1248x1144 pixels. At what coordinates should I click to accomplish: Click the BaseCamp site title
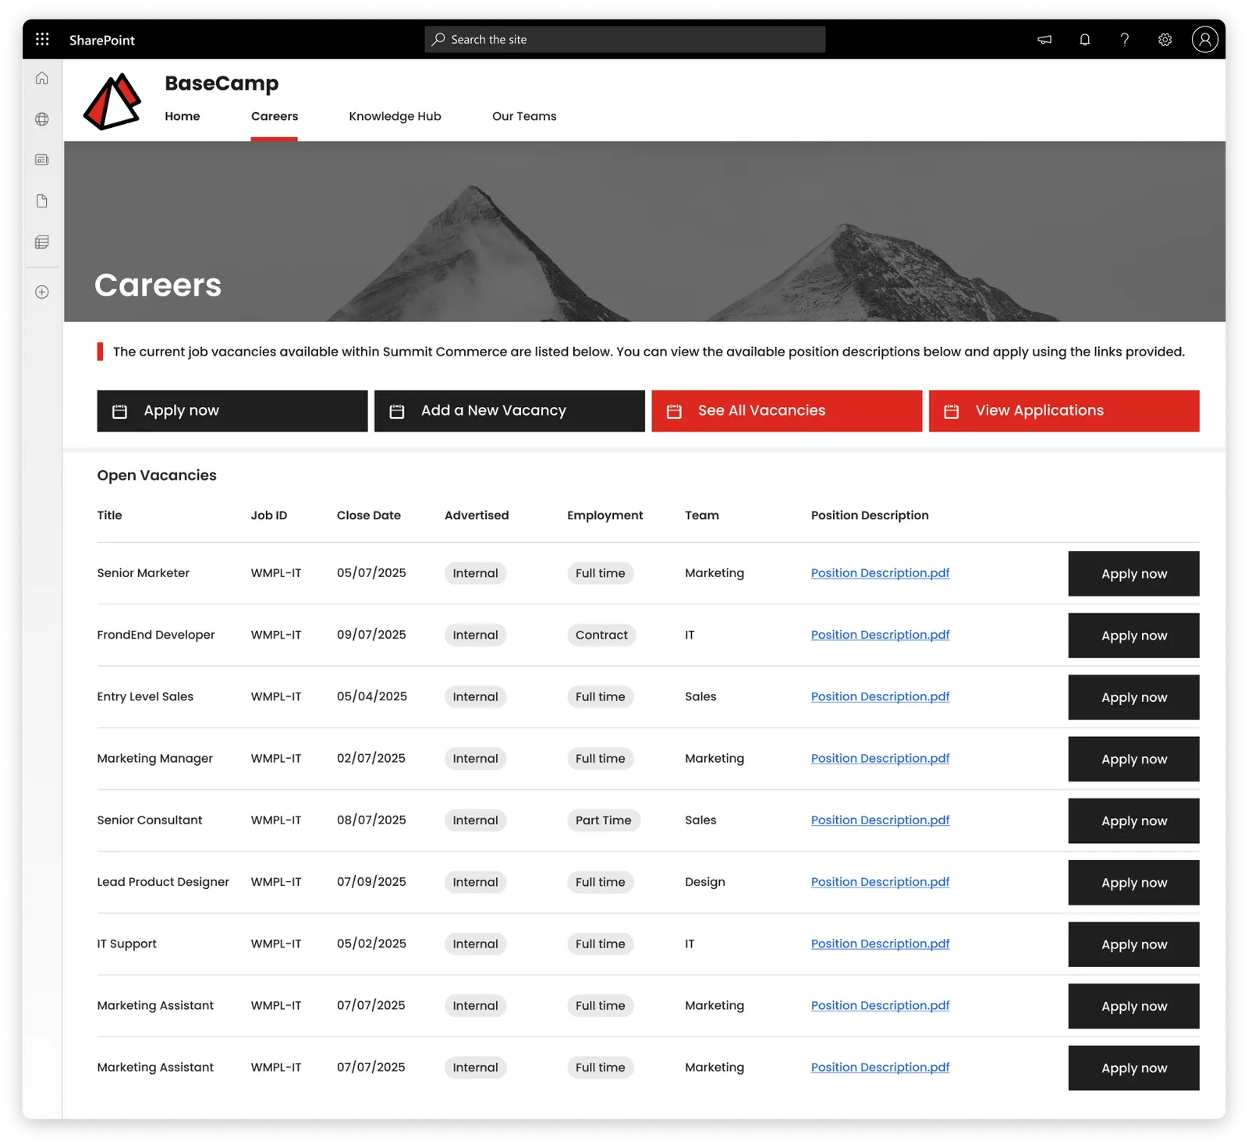(222, 83)
